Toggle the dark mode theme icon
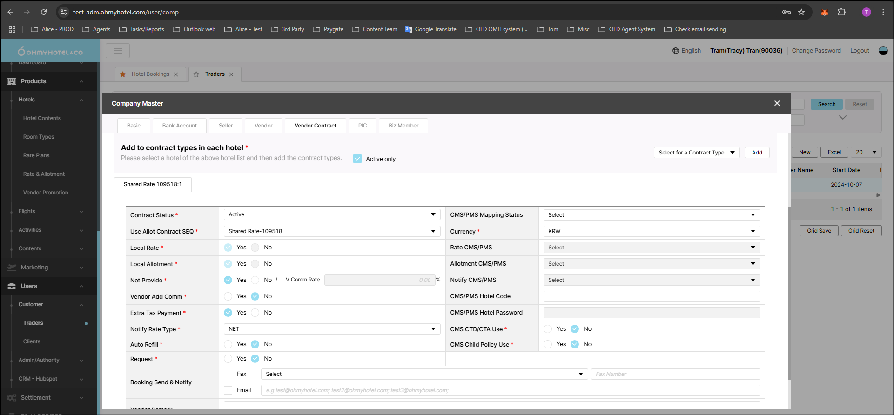The image size is (894, 415). tap(883, 51)
